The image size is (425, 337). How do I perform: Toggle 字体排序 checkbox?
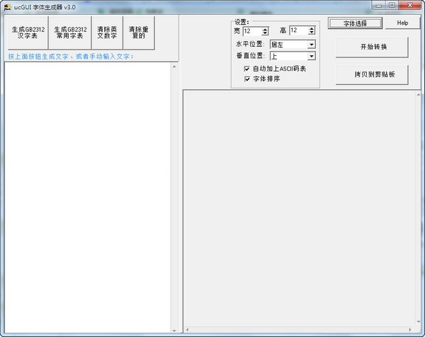click(246, 79)
